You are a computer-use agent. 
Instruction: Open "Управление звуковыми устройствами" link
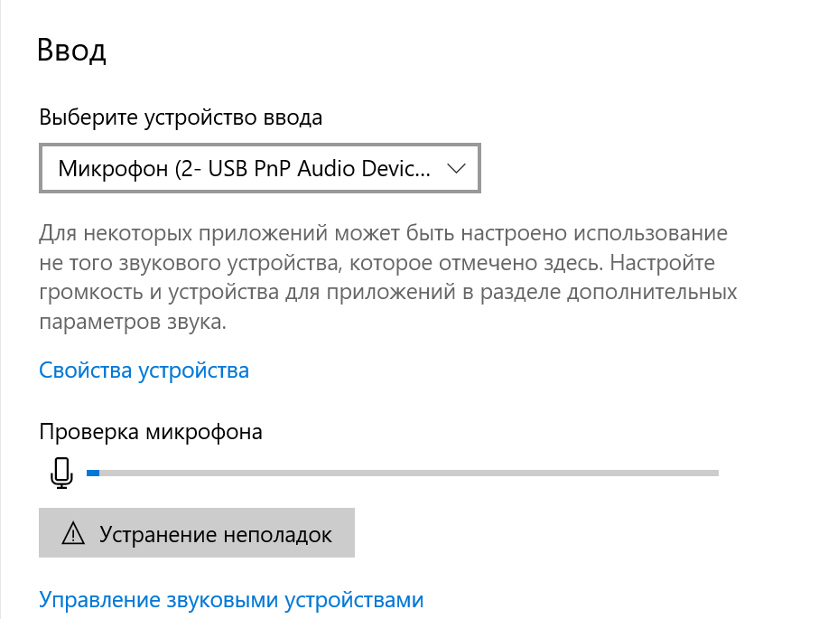230,599
